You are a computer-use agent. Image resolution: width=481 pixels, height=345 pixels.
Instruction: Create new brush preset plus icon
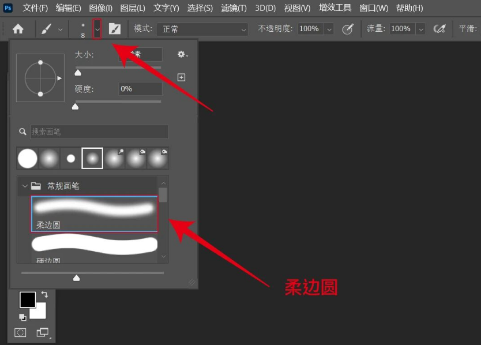pyautogui.click(x=181, y=77)
